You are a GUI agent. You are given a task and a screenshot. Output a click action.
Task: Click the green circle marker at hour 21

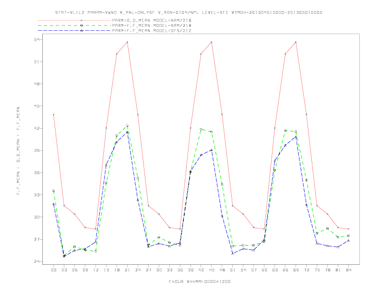[127, 126]
